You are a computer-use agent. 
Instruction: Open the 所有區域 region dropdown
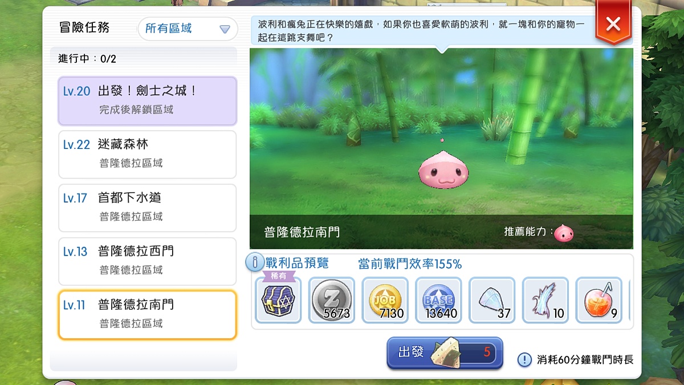pyautogui.click(x=188, y=29)
